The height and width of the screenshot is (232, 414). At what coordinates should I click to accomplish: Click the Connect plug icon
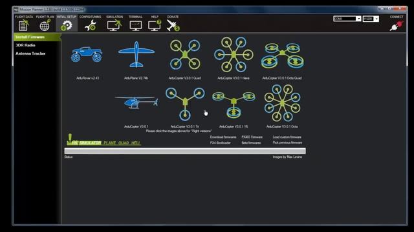tap(397, 26)
